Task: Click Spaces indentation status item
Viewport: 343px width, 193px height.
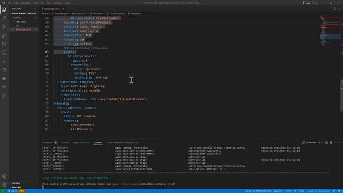Action: 278,191
